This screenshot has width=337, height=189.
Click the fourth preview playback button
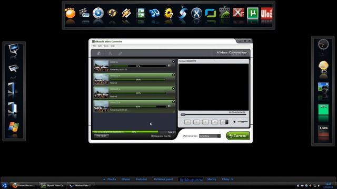tap(214, 122)
